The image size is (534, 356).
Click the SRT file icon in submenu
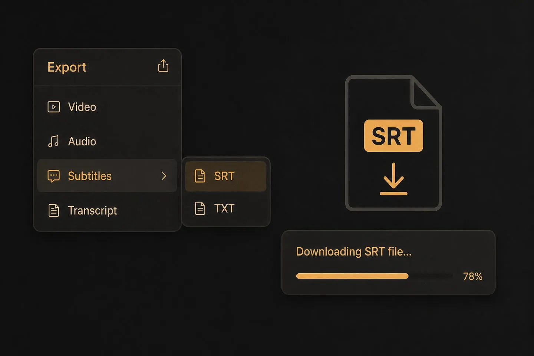point(200,176)
